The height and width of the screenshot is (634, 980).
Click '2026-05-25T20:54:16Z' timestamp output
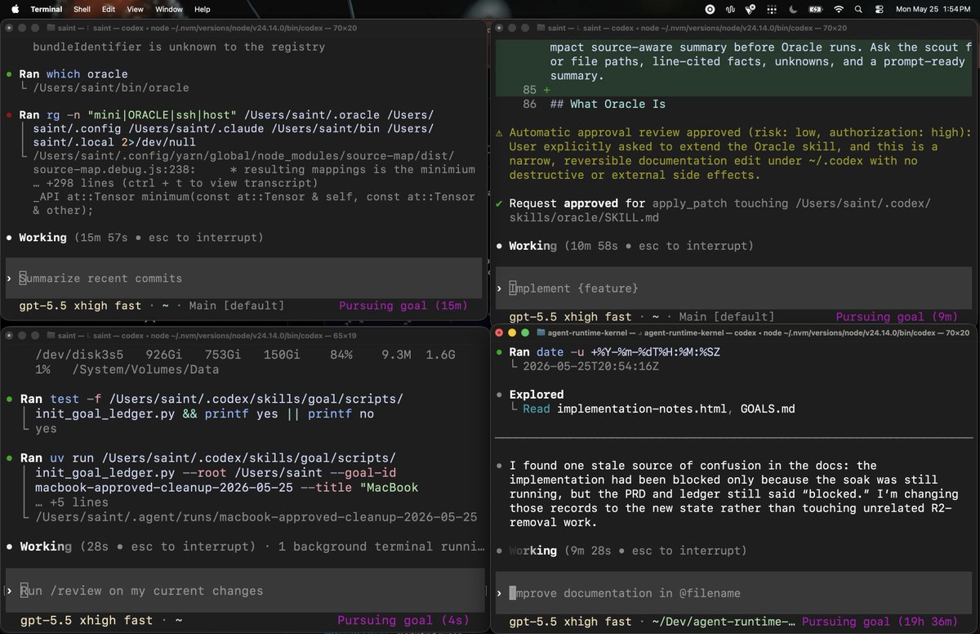(x=590, y=367)
